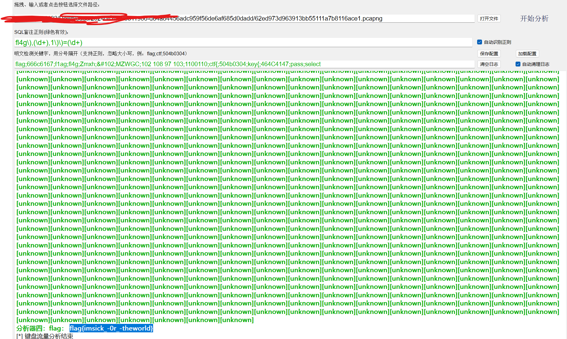The image size is (567, 339).
Task: Focus the plaintext keyword list field
Action: pyautogui.click(x=242, y=64)
